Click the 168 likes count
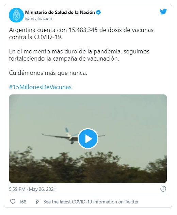The width and height of the screenshot is (177, 215). pyautogui.click(x=23, y=202)
